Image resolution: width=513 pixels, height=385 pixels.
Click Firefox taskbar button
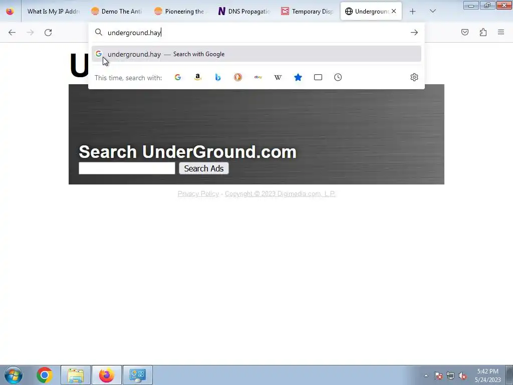click(107, 375)
